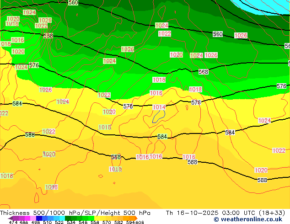Click the legend value 606
290x224 pixels.
140,222
